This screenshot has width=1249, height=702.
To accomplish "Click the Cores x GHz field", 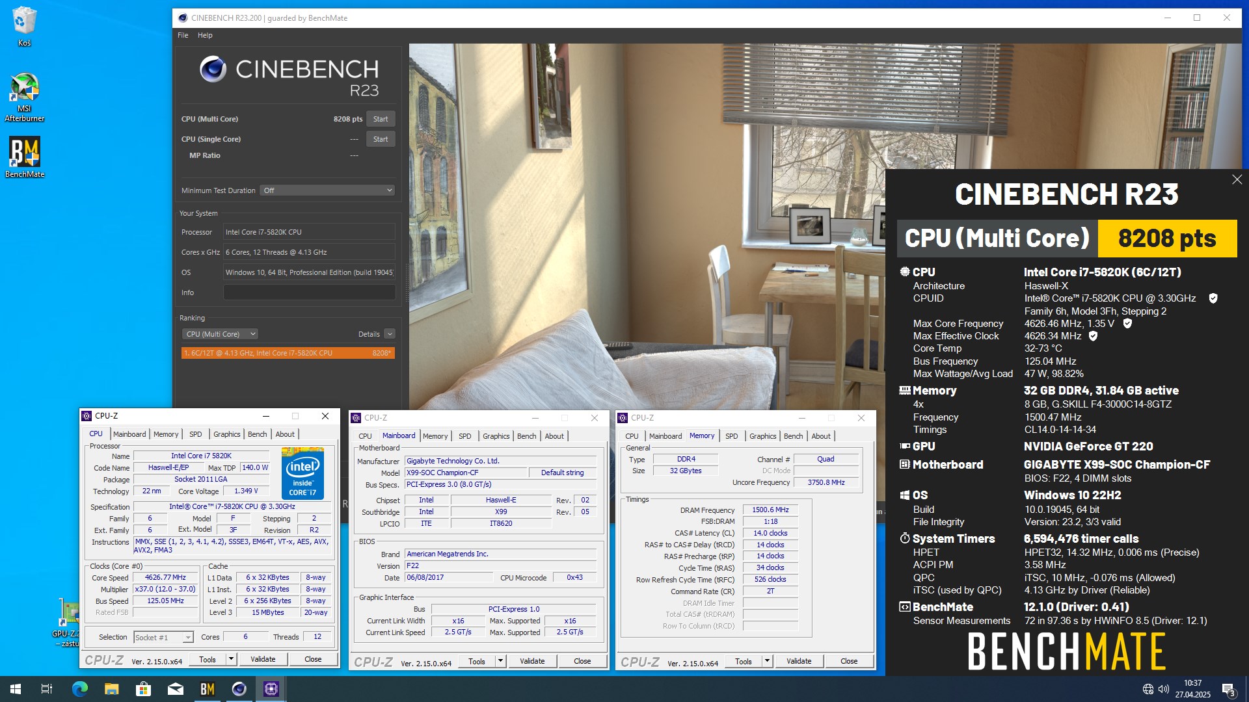I will tap(309, 252).
